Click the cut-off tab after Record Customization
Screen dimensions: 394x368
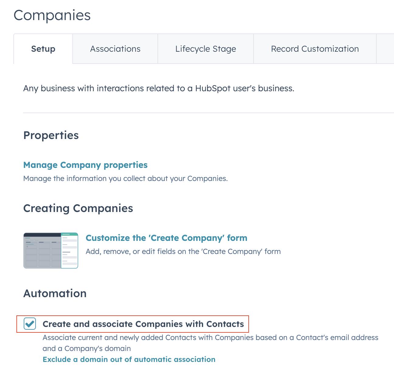[x=385, y=49]
